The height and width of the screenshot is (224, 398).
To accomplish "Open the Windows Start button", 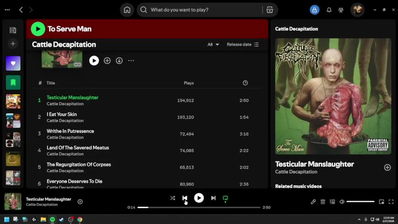I will coord(7,220).
